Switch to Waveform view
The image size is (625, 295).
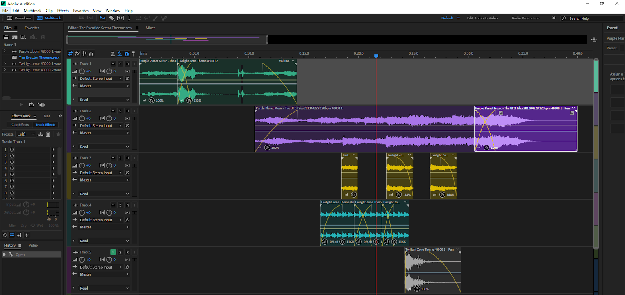tap(19, 18)
